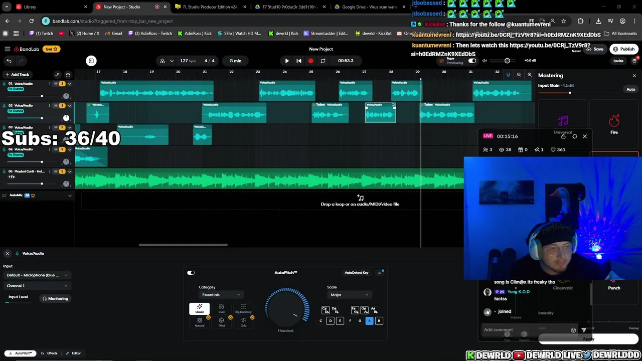642x361 pixels.
Task: Choose the Universal mastering preset
Action: click(563, 124)
